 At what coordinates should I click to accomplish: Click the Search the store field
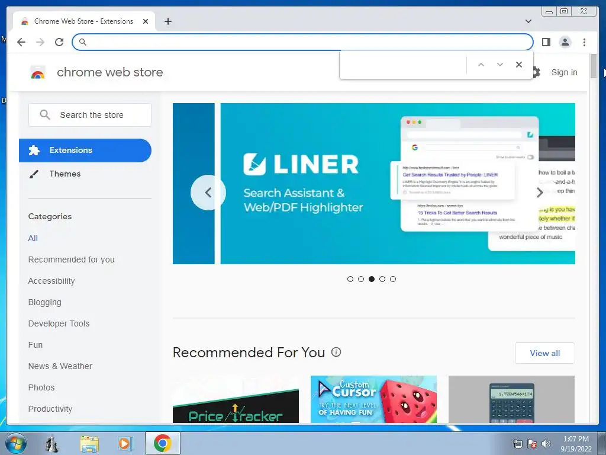(x=90, y=115)
